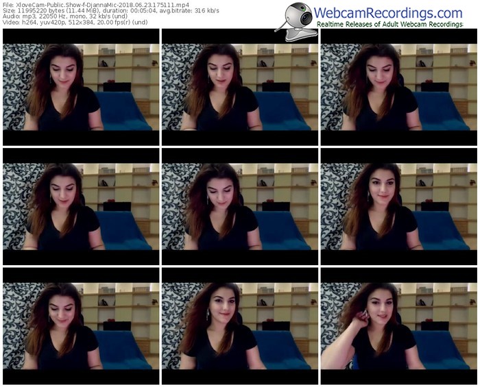Click the webcam logo icon
Image resolution: width=480 pixels, height=387 pixels.
(x=293, y=16)
